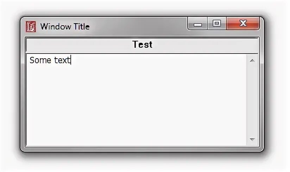
Task: Click the red application icon in title bar
Action: pos(31,27)
